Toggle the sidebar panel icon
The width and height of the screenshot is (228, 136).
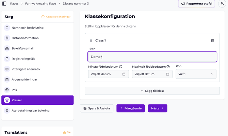pyautogui.click(x=4, y=4)
